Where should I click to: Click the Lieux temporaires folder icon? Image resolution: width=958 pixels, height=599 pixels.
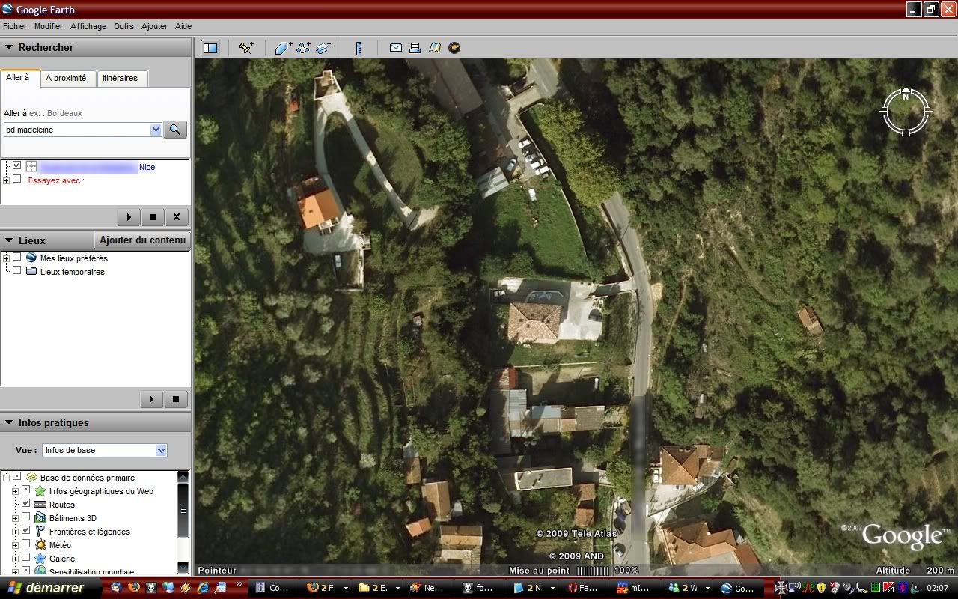31,271
